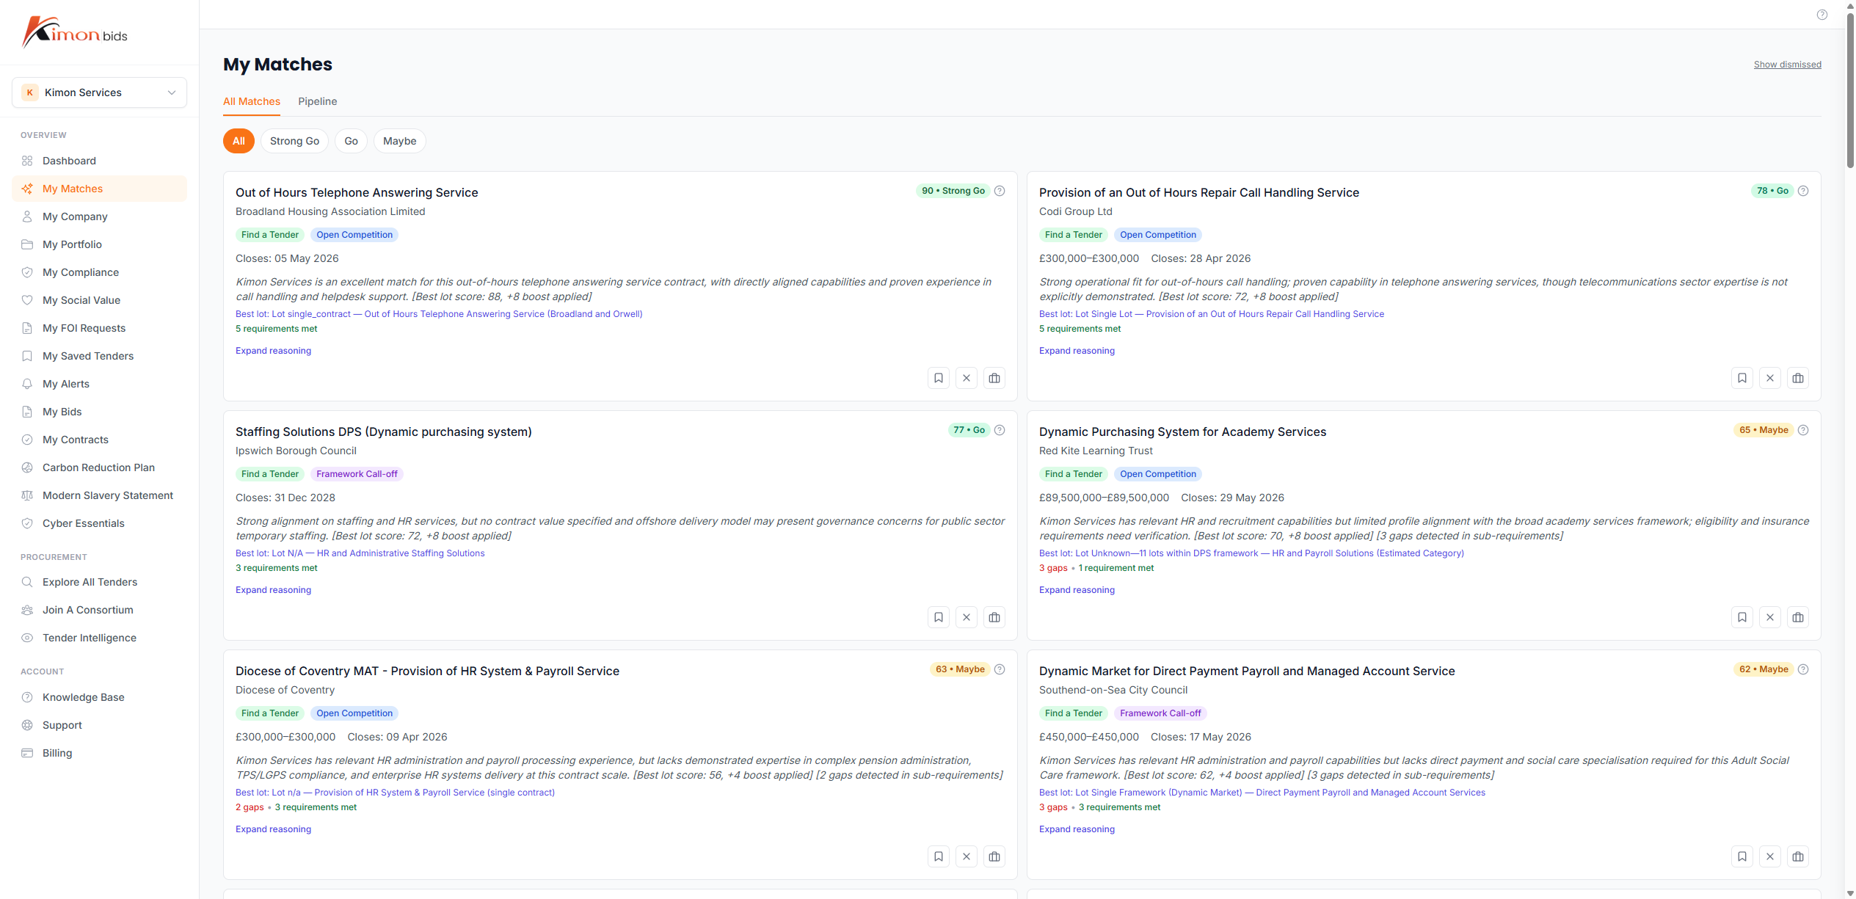Open Best lot link for Direct Payment Payroll Services

(x=1262, y=793)
